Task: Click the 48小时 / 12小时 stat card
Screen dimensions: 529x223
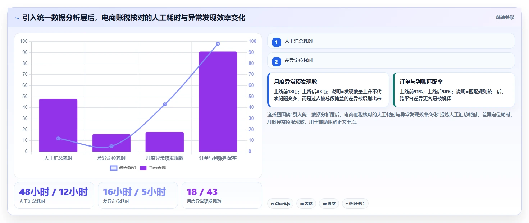Action: [x=54, y=195]
